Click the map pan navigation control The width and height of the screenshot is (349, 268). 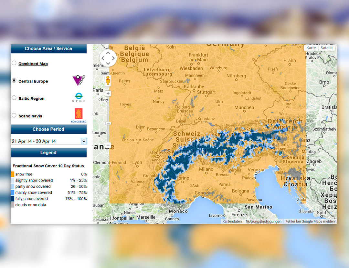[x=108, y=58]
